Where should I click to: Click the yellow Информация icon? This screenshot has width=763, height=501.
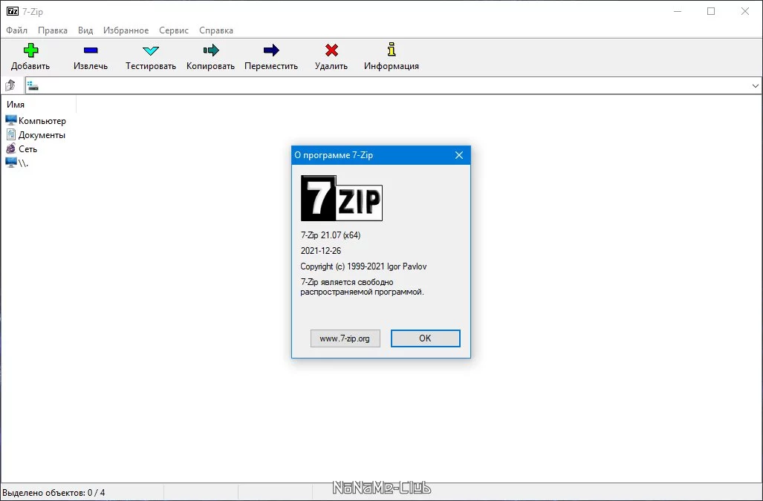(x=392, y=50)
